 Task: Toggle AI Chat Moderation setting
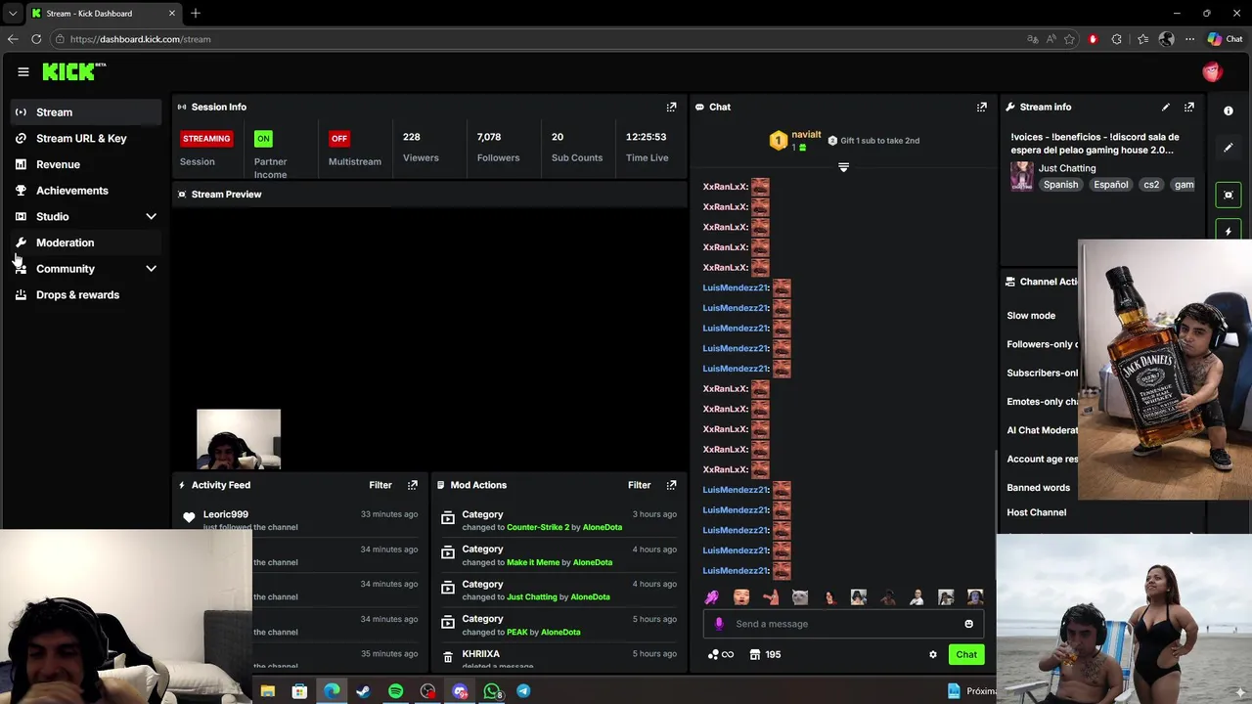pos(1042,430)
